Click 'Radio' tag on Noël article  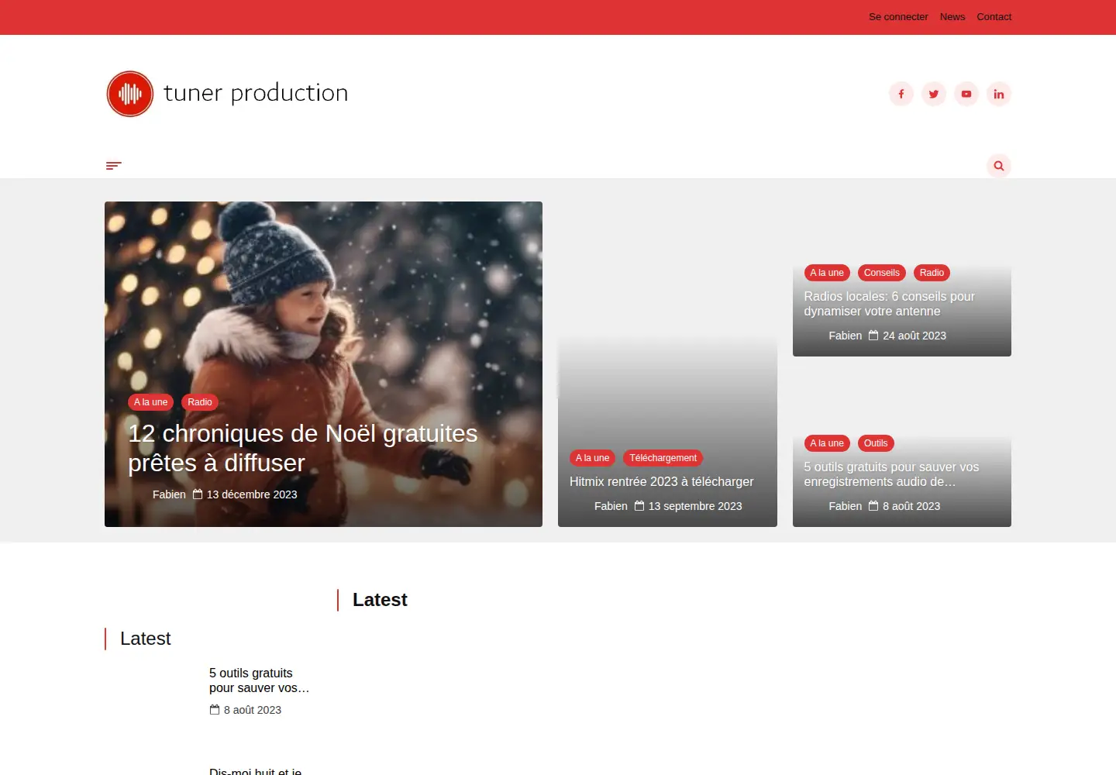click(200, 402)
